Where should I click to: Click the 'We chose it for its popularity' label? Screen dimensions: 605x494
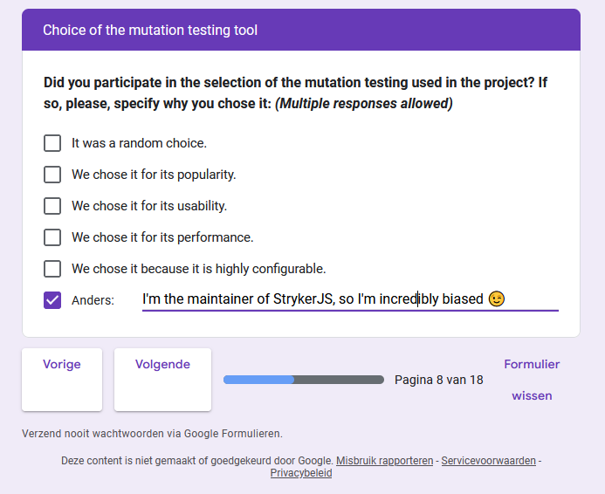tap(154, 175)
